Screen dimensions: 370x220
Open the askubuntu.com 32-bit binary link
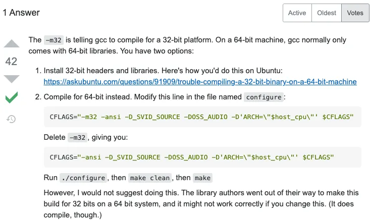point(200,81)
